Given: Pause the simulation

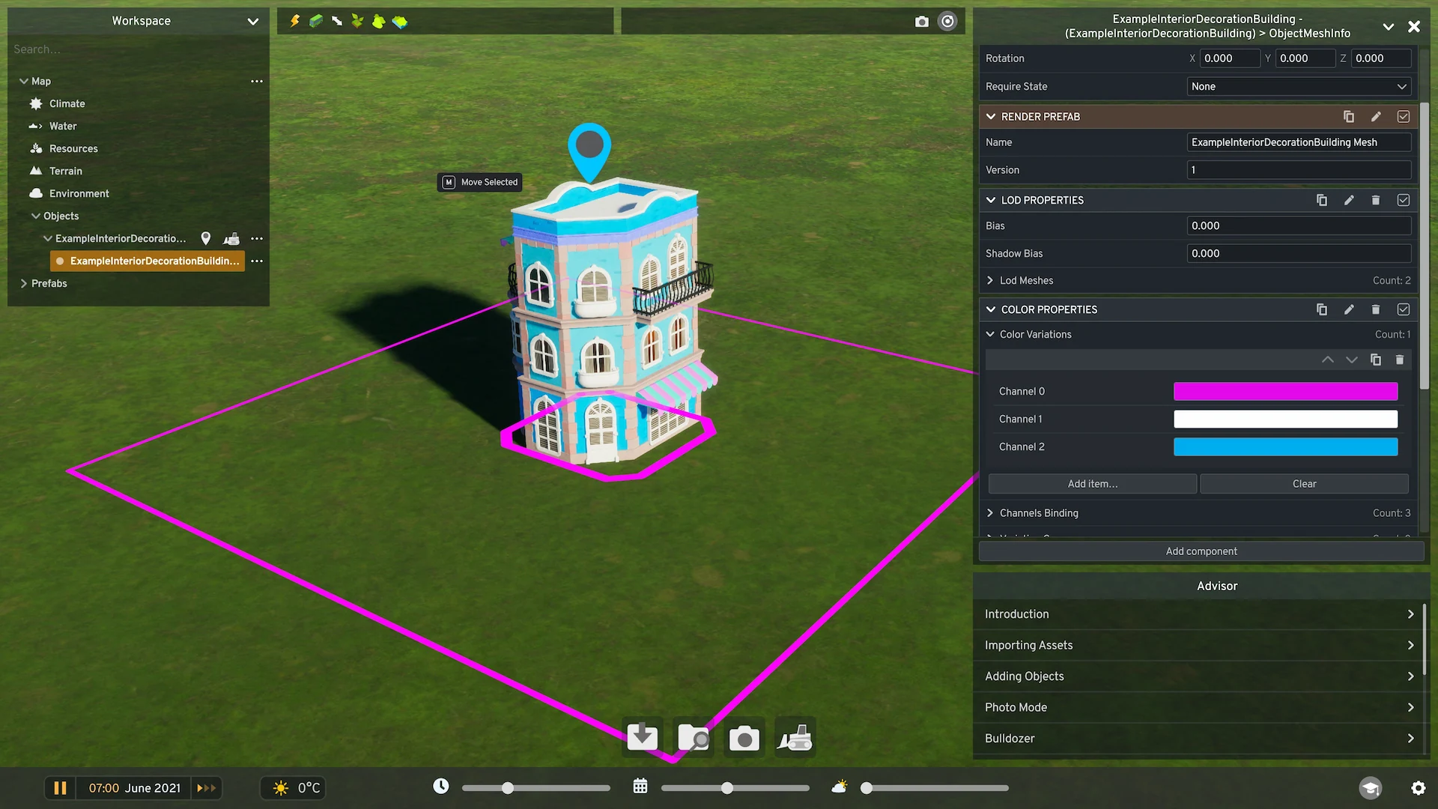Looking at the screenshot, I should [60, 788].
